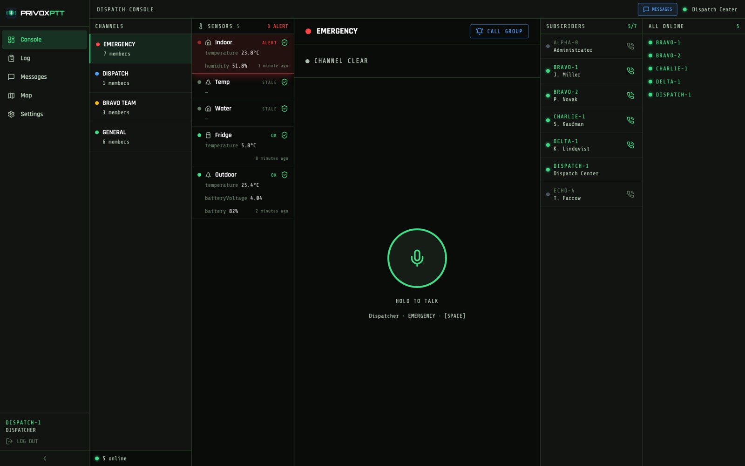Open the Fridge sensor name
The image size is (745, 466).
pyautogui.click(x=223, y=135)
